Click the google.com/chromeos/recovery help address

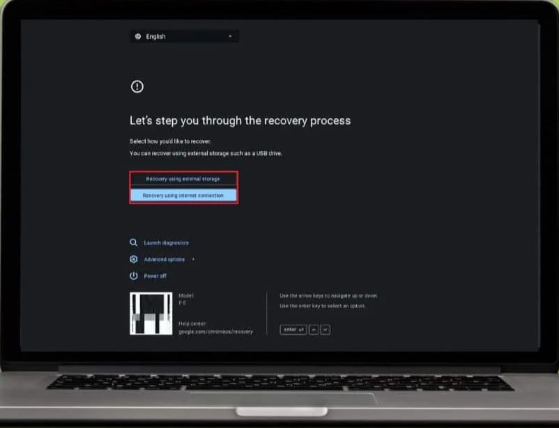pos(215,332)
